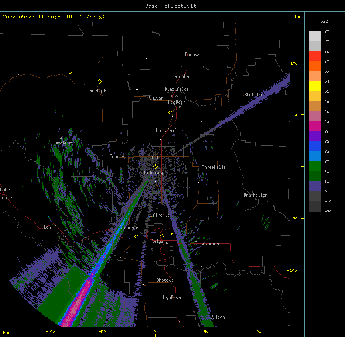345x337 pixels.
Task: Click the RedDeer city label
Action: [176, 102]
